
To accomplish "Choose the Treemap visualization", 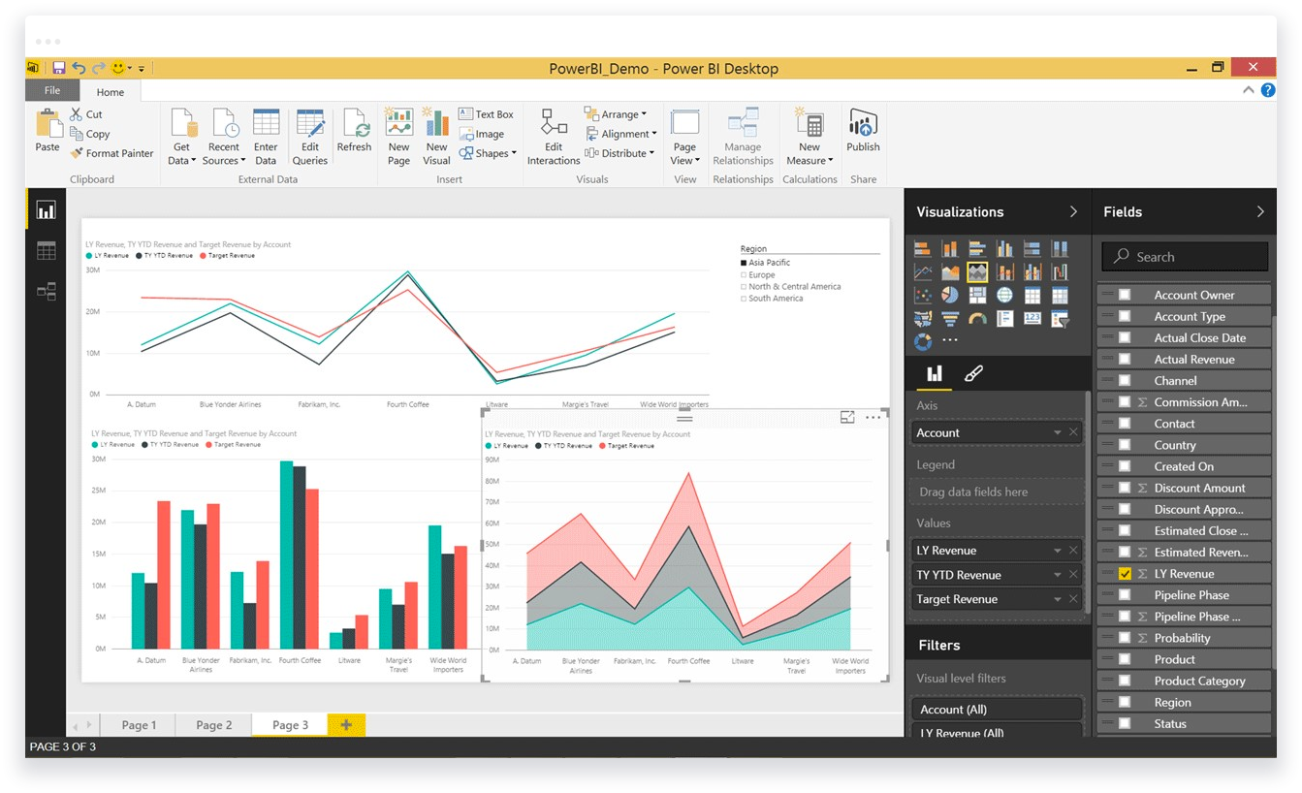I will pos(977,296).
